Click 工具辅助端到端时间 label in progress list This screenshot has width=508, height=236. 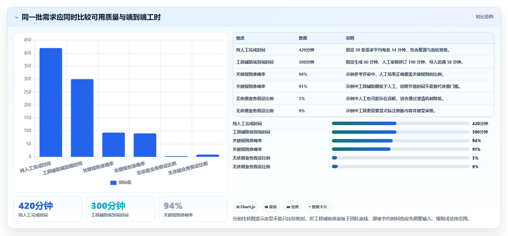pos(251,132)
